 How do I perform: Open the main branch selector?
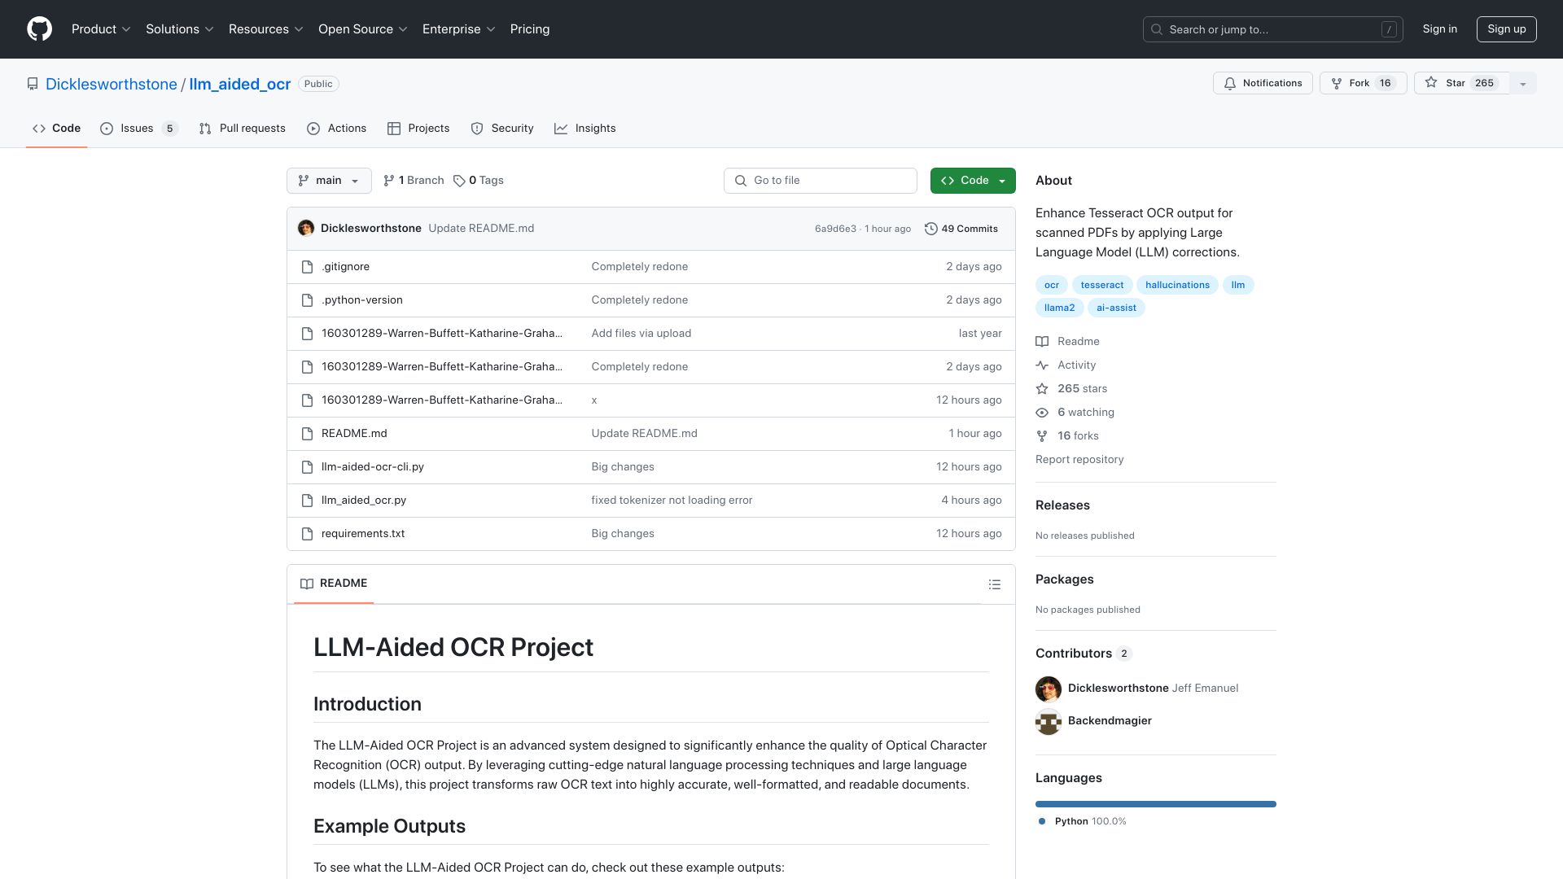pyautogui.click(x=329, y=181)
